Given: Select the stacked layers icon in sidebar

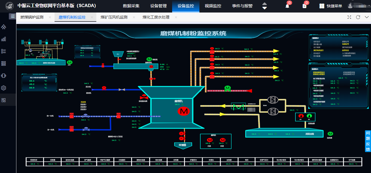Looking at the screenshot, I should pos(4,63).
